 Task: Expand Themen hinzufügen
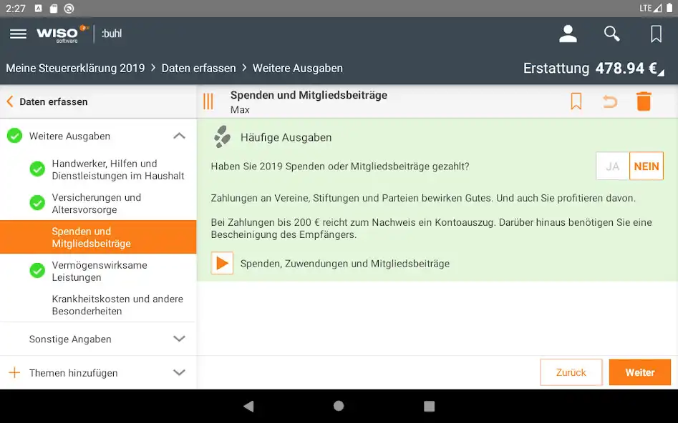click(180, 372)
